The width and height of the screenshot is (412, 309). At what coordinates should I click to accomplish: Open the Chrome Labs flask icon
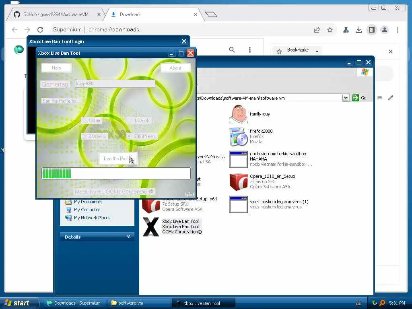point(346,30)
